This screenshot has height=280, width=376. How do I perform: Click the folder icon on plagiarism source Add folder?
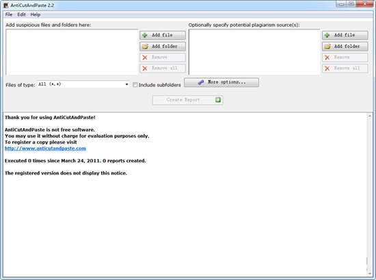[x=327, y=47]
